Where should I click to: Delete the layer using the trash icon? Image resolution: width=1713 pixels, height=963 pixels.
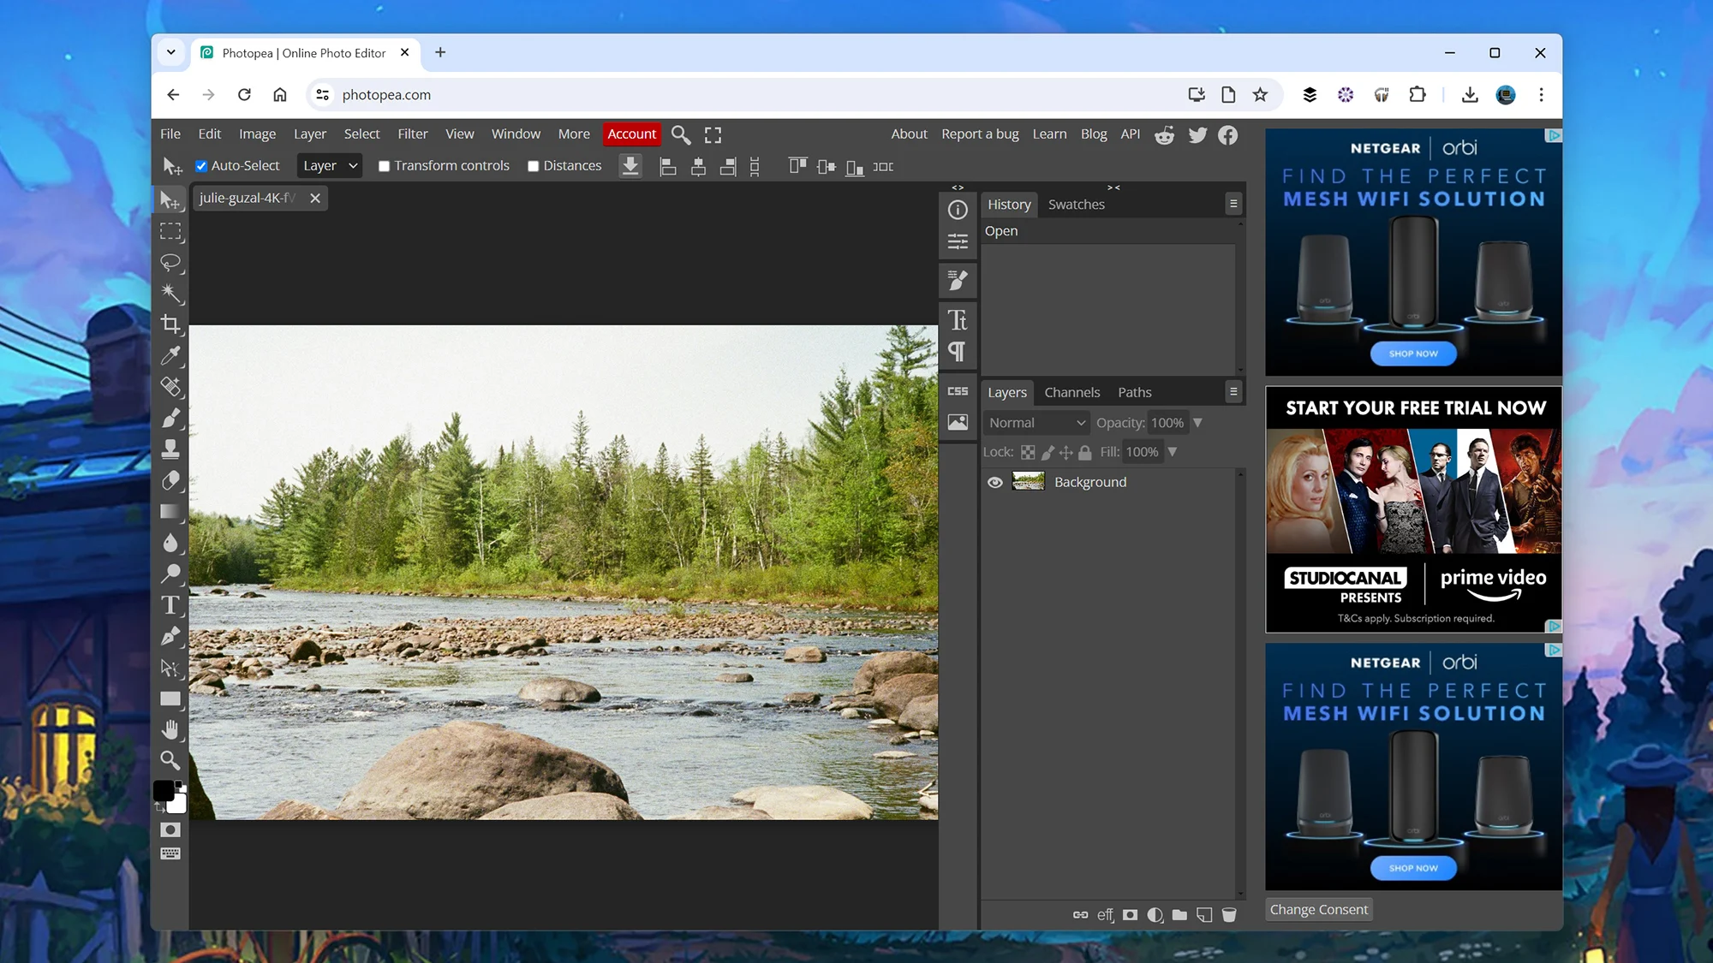tap(1229, 914)
